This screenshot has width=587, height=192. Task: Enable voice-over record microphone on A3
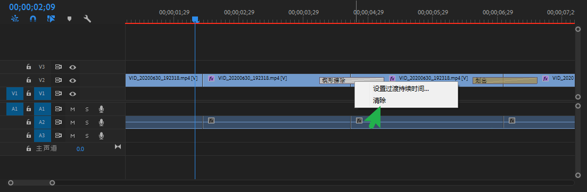[101, 136]
